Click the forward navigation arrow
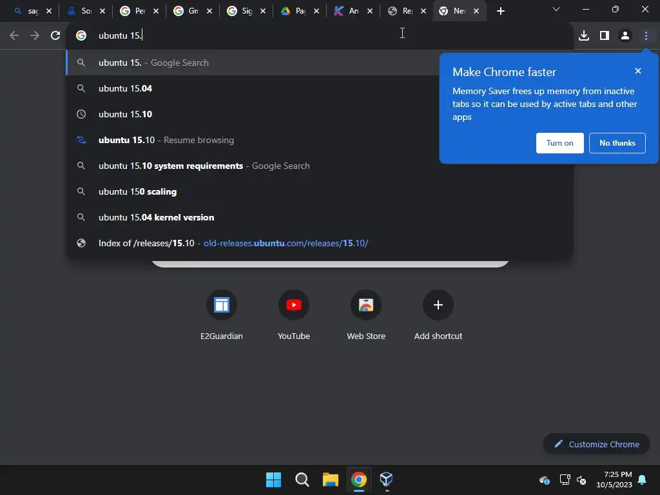The image size is (660, 495). pos(35,36)
